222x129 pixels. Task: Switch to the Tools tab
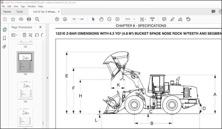point(19,12)
